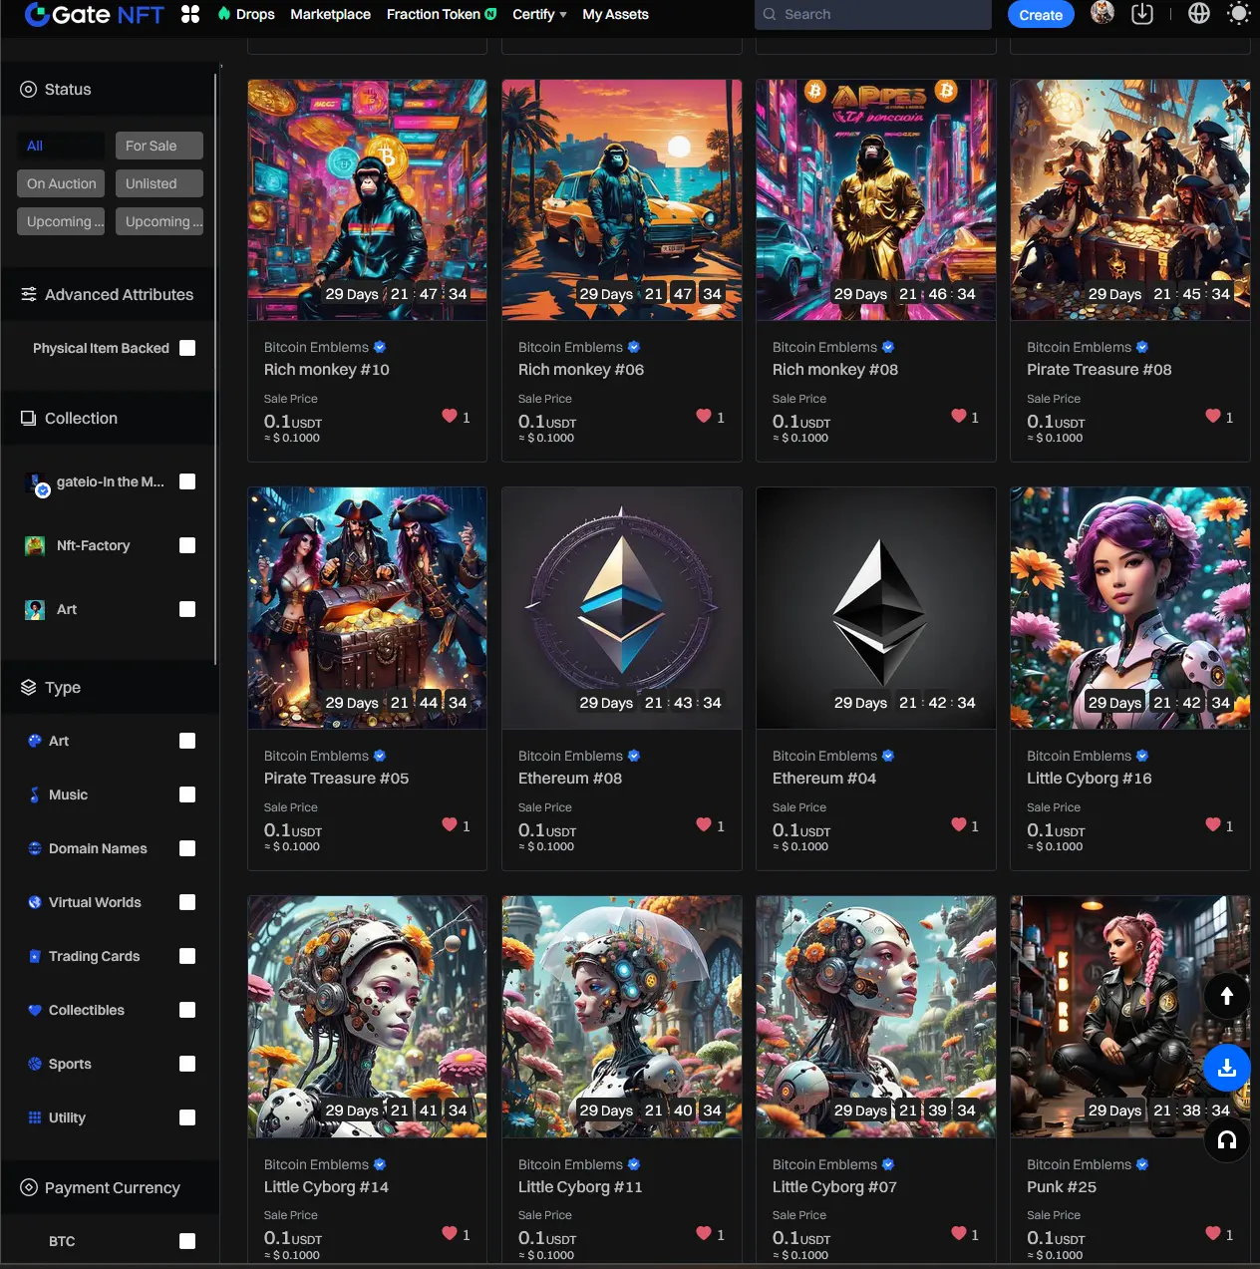Image resolution: width=1260 pixels, height=1269 pixels.
Task: Click the scroll-to-top arrow button
Action: (x=1227, y=995)
